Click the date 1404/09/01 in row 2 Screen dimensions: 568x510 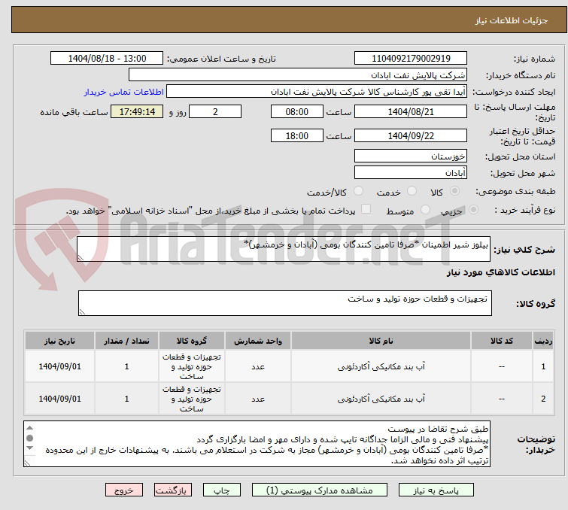pos(59,399)
